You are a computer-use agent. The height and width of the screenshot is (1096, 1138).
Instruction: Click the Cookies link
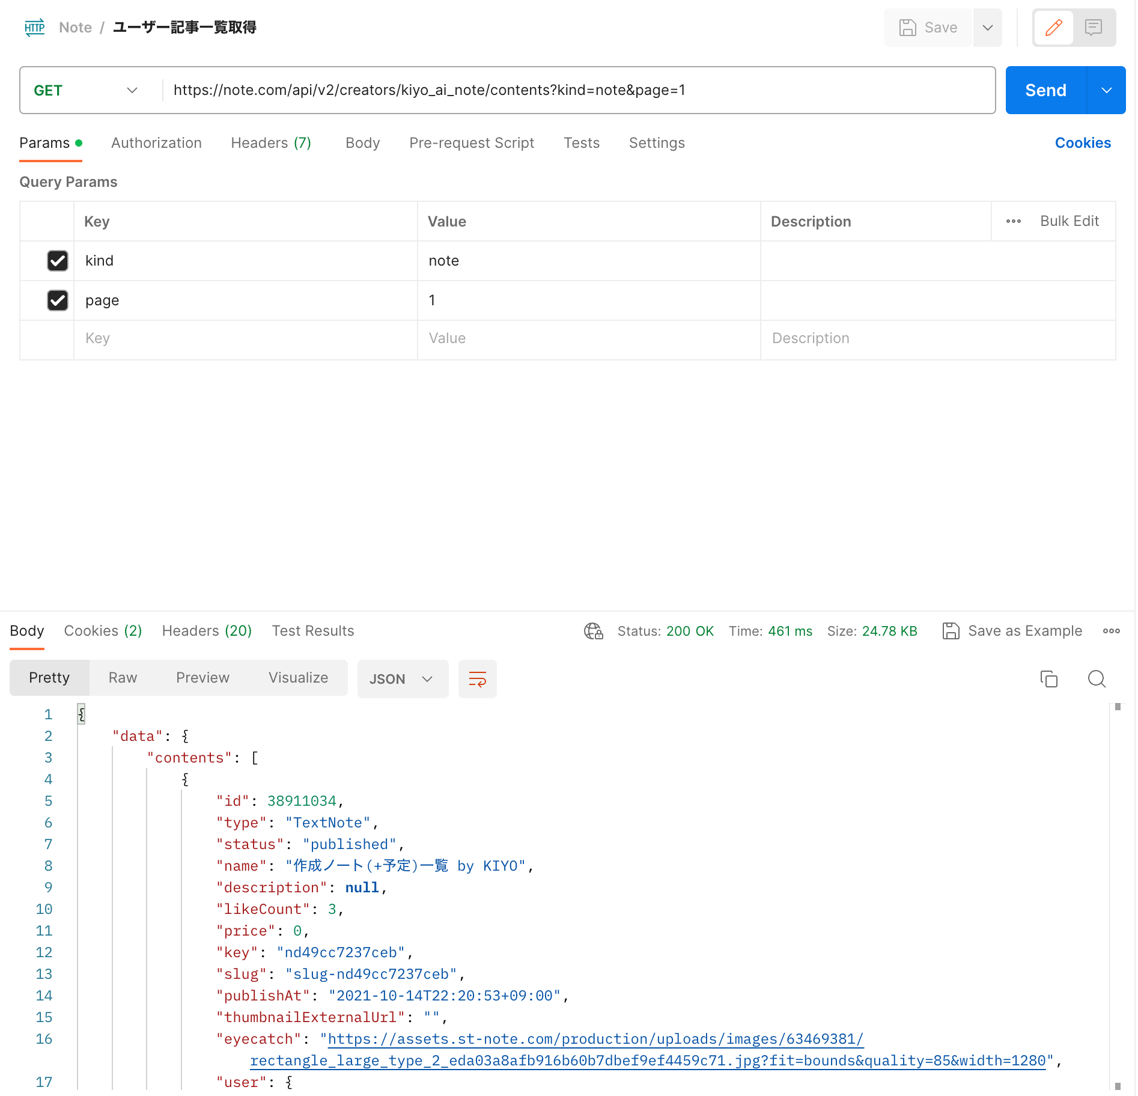point(1083,143)
